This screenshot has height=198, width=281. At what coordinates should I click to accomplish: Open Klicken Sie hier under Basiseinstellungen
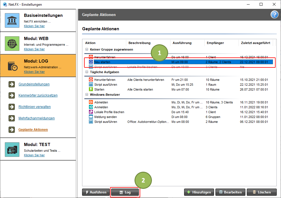[34, 26]
